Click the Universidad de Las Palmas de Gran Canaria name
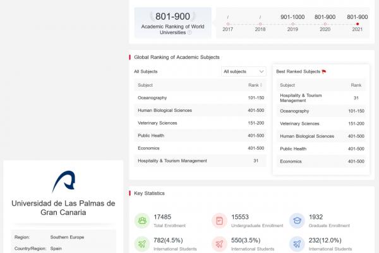The width and height of the screenshot is (379, 253). (63, 207)
